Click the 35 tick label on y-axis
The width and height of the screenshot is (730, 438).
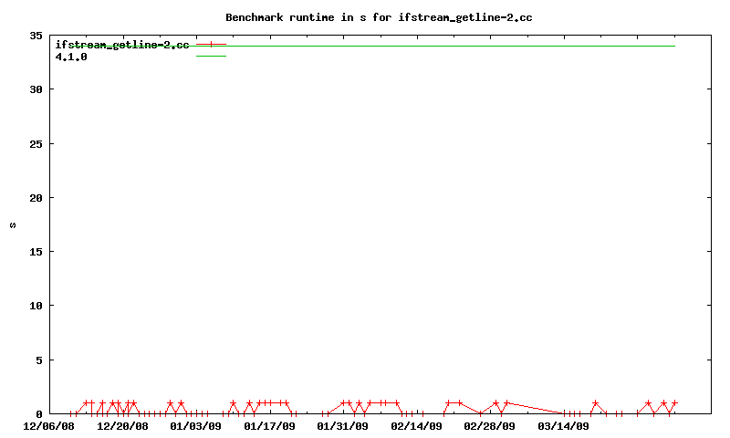36,36
